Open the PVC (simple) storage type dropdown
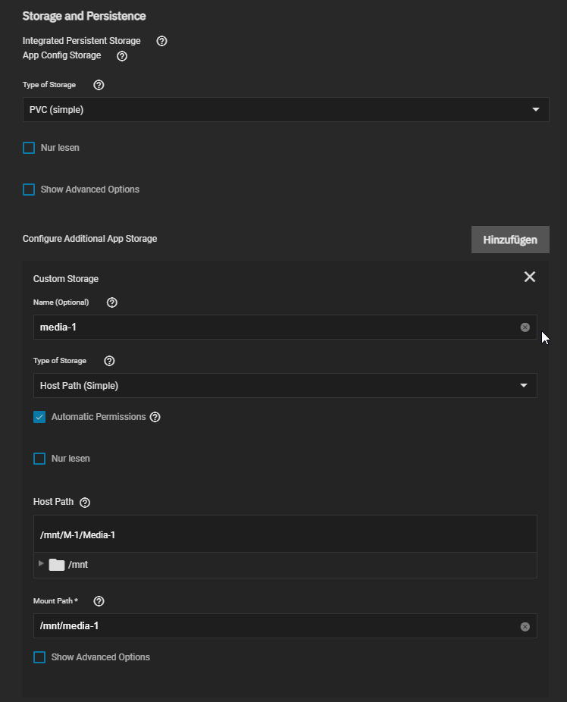This screenshot has height=702, width=567. (x=286, y=110)
